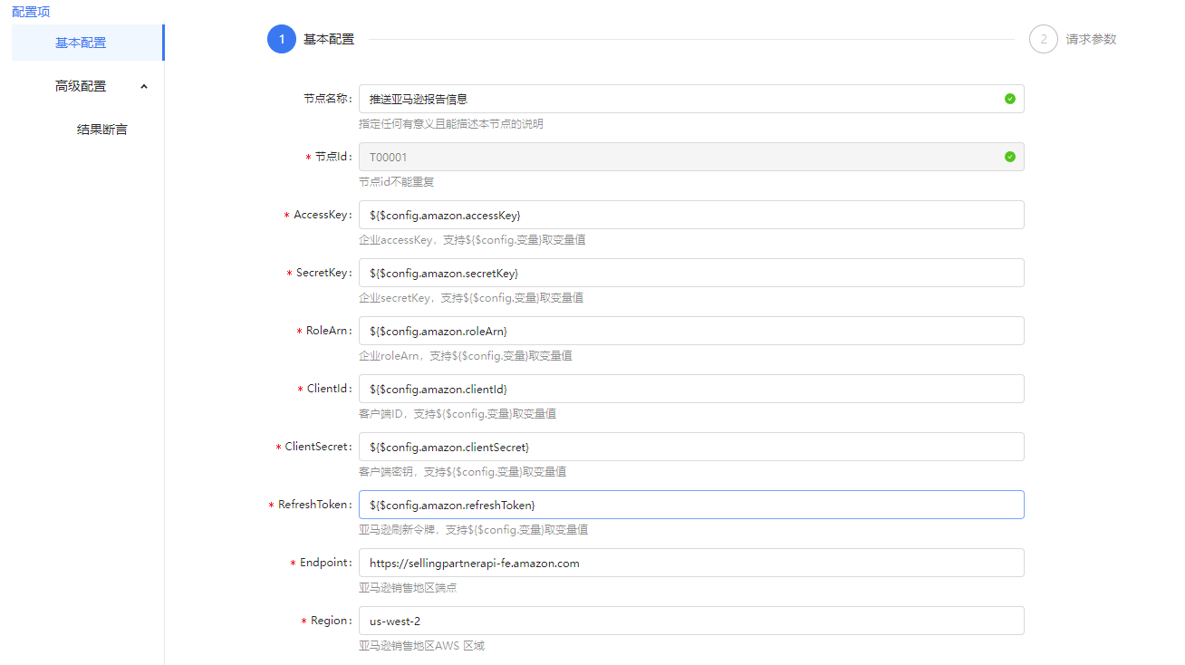Edit the Endpoint URL field
This screenshot has height=665, width=1185.
690,563
